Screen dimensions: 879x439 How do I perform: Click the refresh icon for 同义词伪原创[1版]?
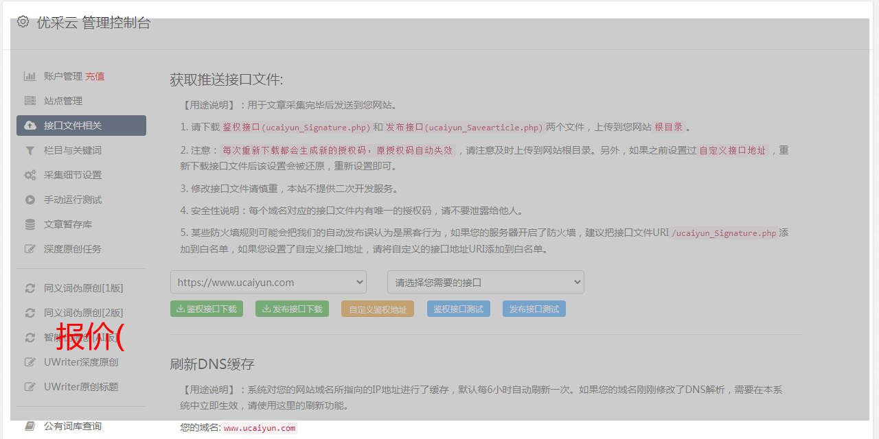click(x=30, y=288)
